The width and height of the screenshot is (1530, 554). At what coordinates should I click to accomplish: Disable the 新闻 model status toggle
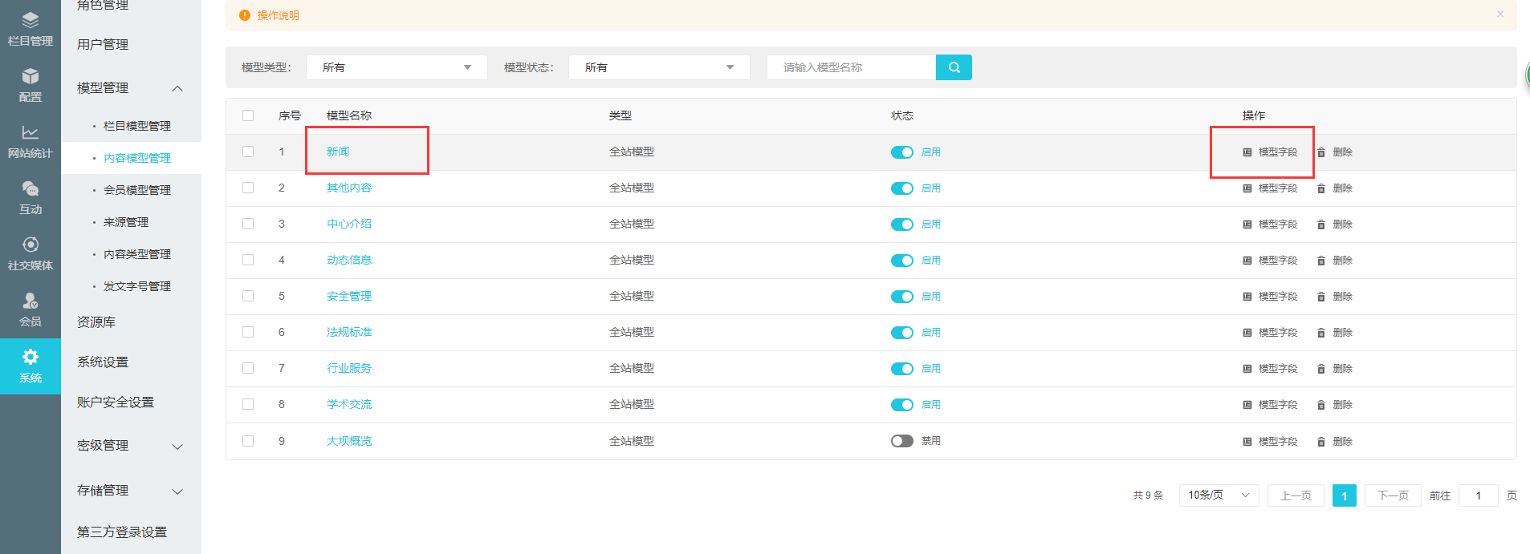click(901, 152)
